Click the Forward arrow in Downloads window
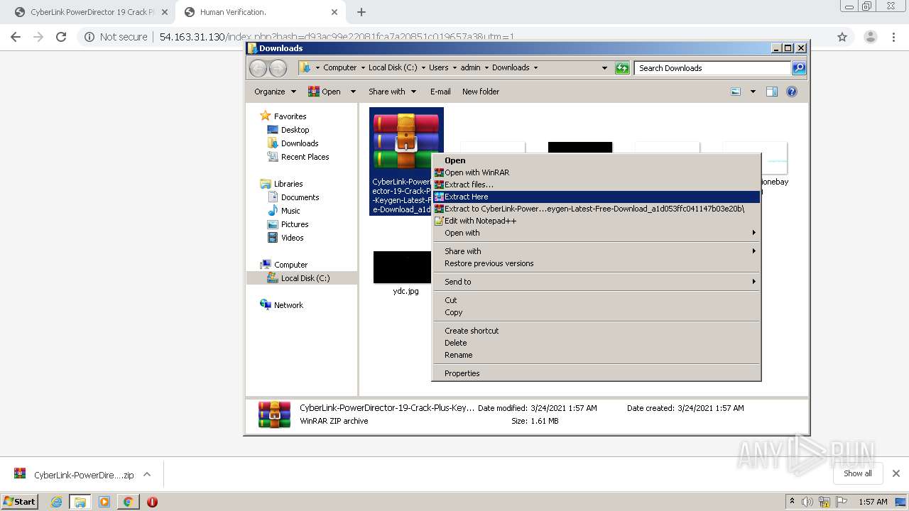909x511 pixels. tap(278, 68)
